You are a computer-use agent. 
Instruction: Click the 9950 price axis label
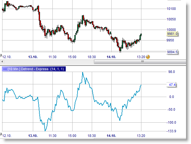(x=170, y=40)
